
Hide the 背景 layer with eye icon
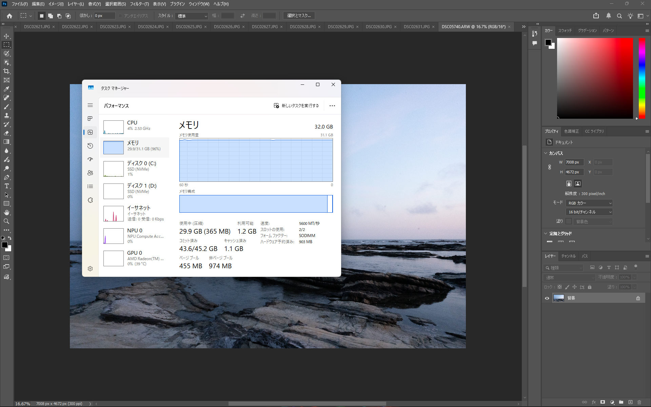[547, 298]
